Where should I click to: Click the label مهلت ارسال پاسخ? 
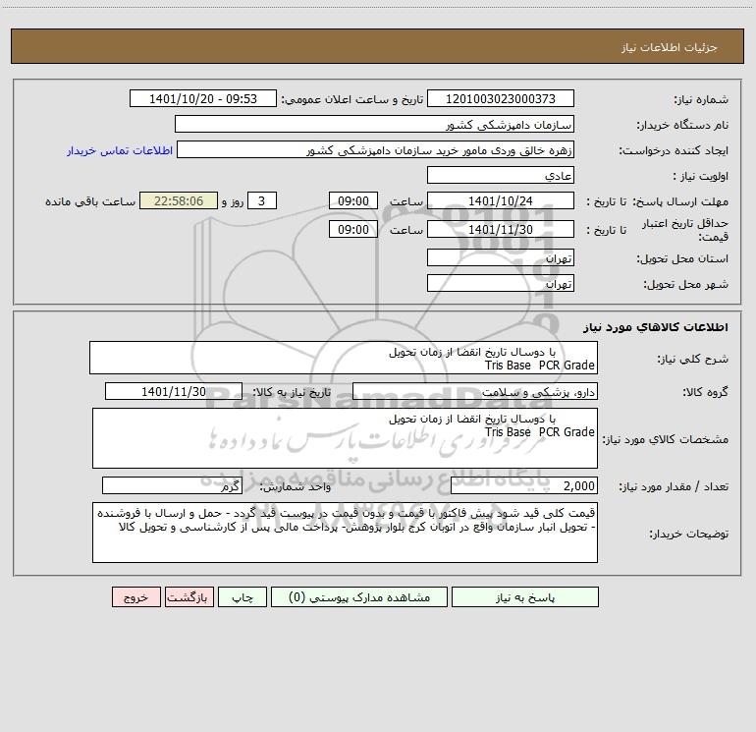(682, 201)
